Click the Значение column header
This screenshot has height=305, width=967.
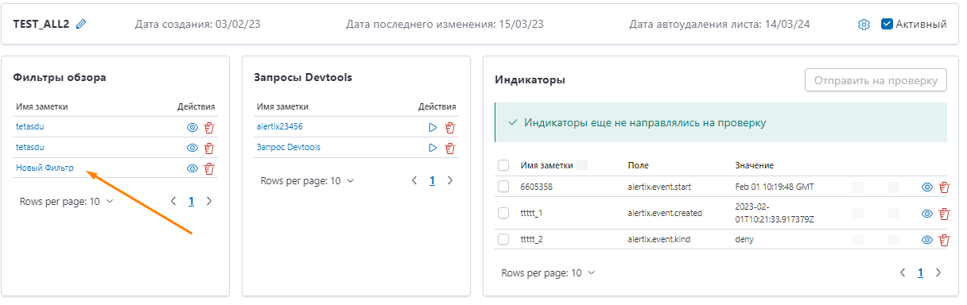pos(755,165)
